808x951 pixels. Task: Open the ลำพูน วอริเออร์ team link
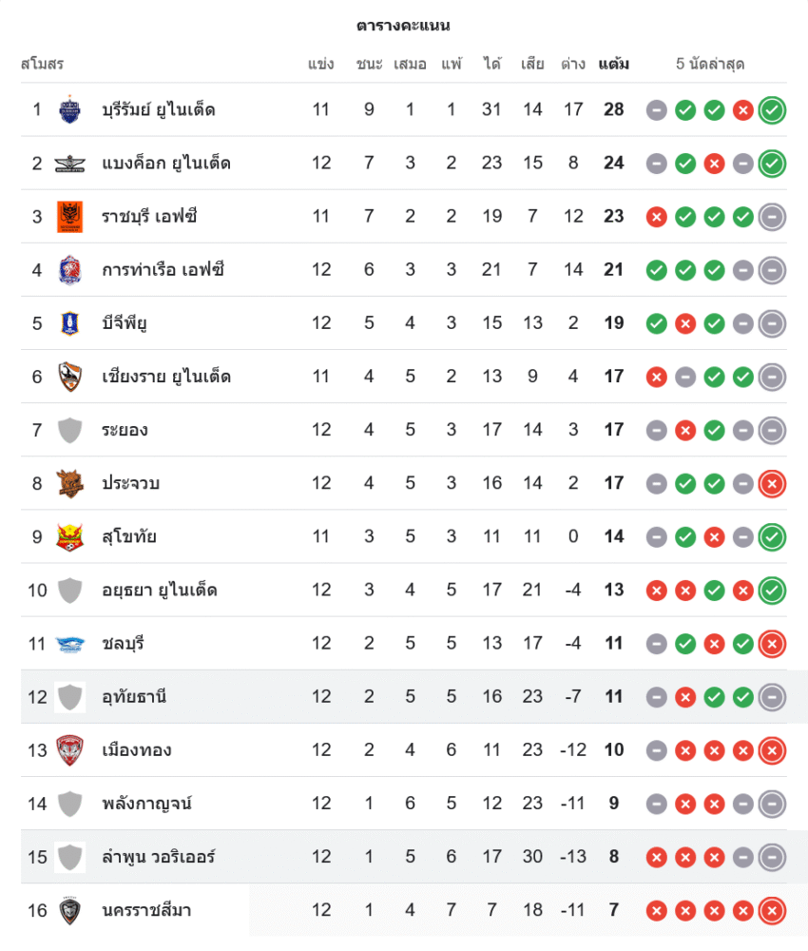[x=159, y=857]
